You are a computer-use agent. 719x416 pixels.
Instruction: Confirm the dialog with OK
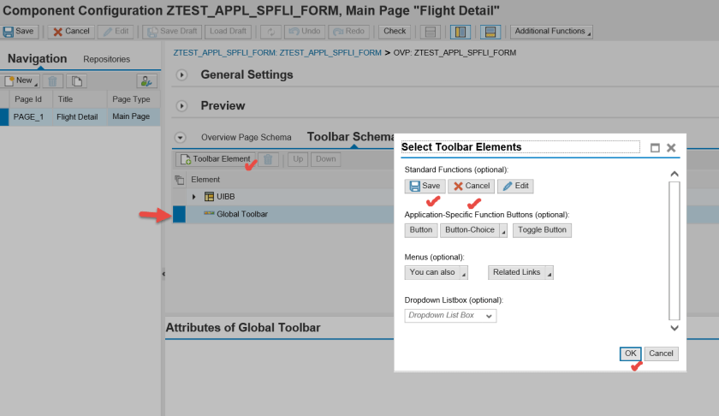[630, 354]
